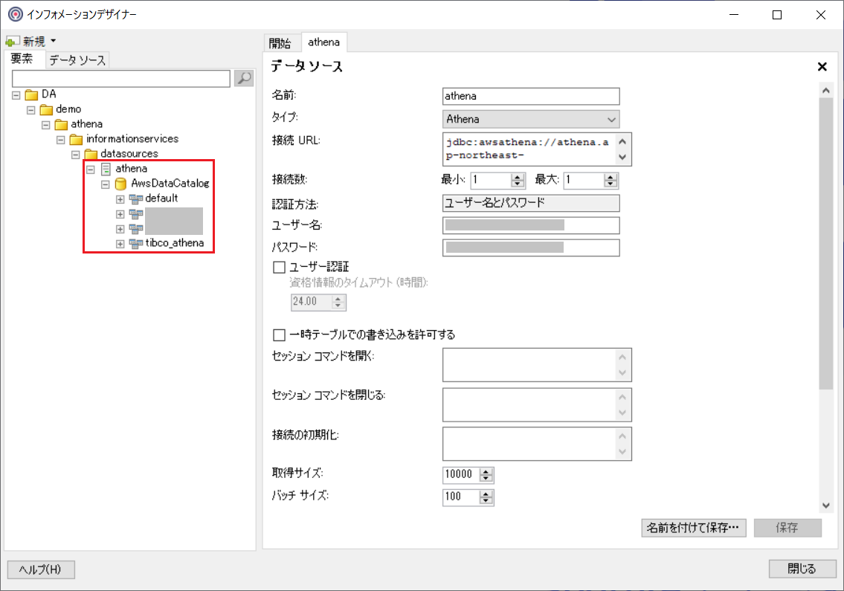
Task: Click the athena data source document icon
Action: coord(106,169)
